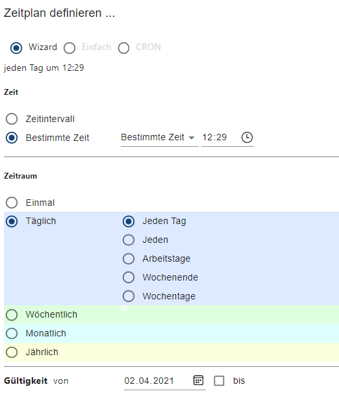Click the Zeitraum section label

pyautogui.click(x=20, y=176)
